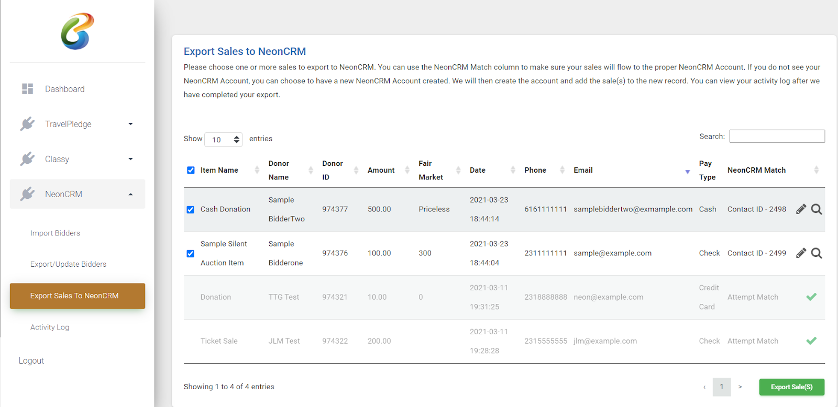Uncheck the Sample Silent Auction Item checkbox
838x407 pixels.
[x=191, y=254]
